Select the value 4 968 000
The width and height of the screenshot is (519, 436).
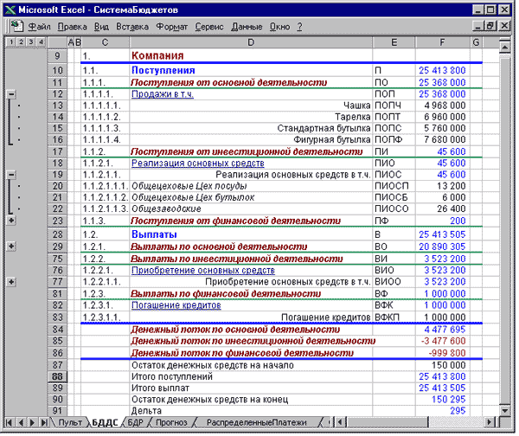click(443, 106)
